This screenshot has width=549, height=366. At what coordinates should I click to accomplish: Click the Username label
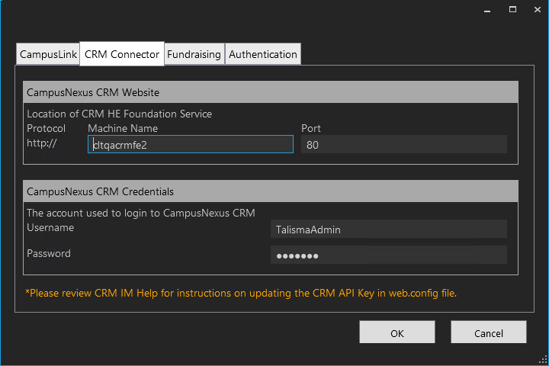[50, 228]
